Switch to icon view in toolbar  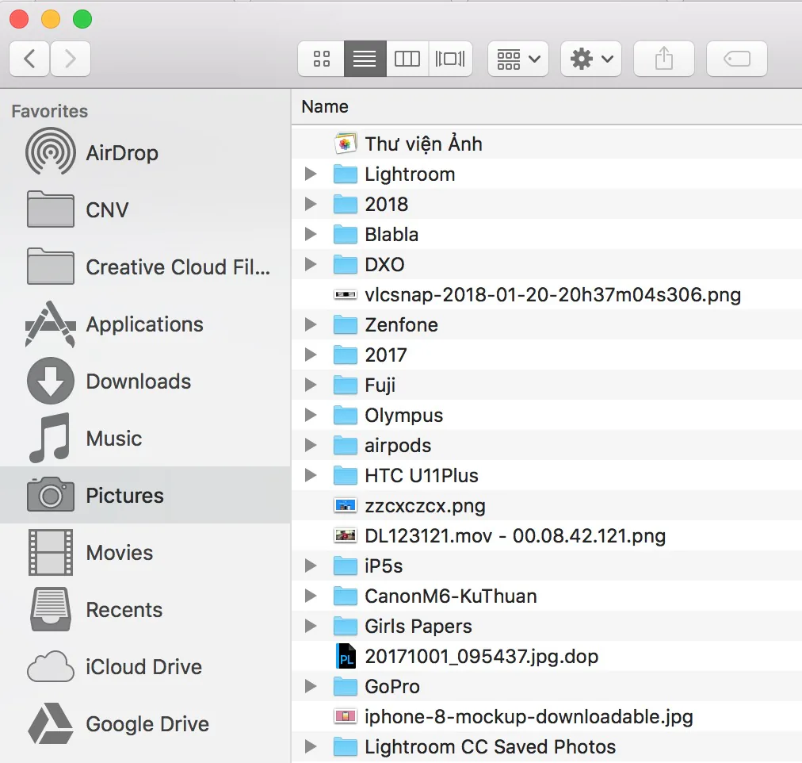(321, 59)
